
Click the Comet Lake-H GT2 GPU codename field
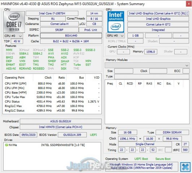158,25
